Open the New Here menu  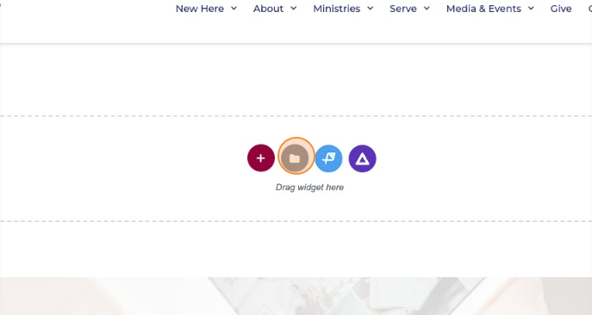[x=200, y=9]
